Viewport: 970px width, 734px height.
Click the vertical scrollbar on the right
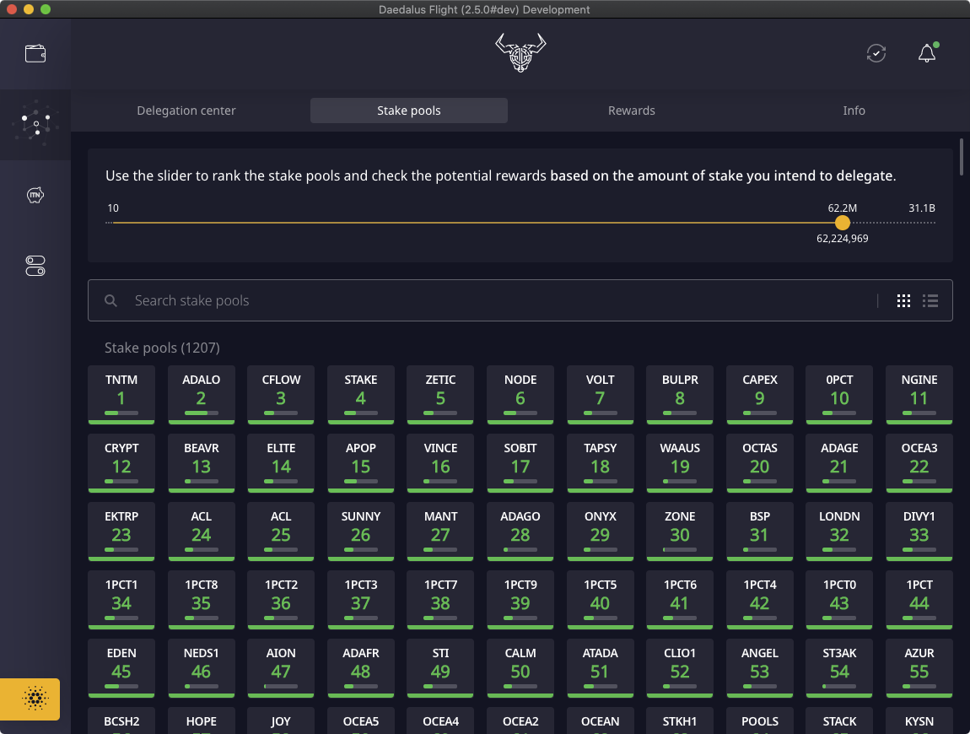(x=962, y=157)
